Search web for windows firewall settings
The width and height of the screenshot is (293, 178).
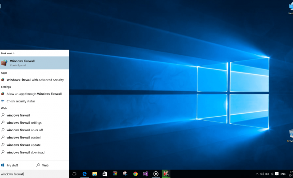point(35,123)
